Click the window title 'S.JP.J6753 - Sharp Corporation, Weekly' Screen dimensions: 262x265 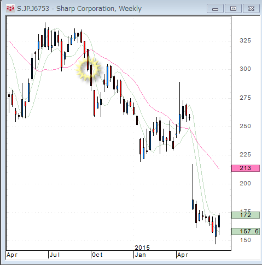click(79, 9)
